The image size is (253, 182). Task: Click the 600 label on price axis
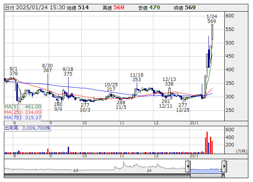230,16
